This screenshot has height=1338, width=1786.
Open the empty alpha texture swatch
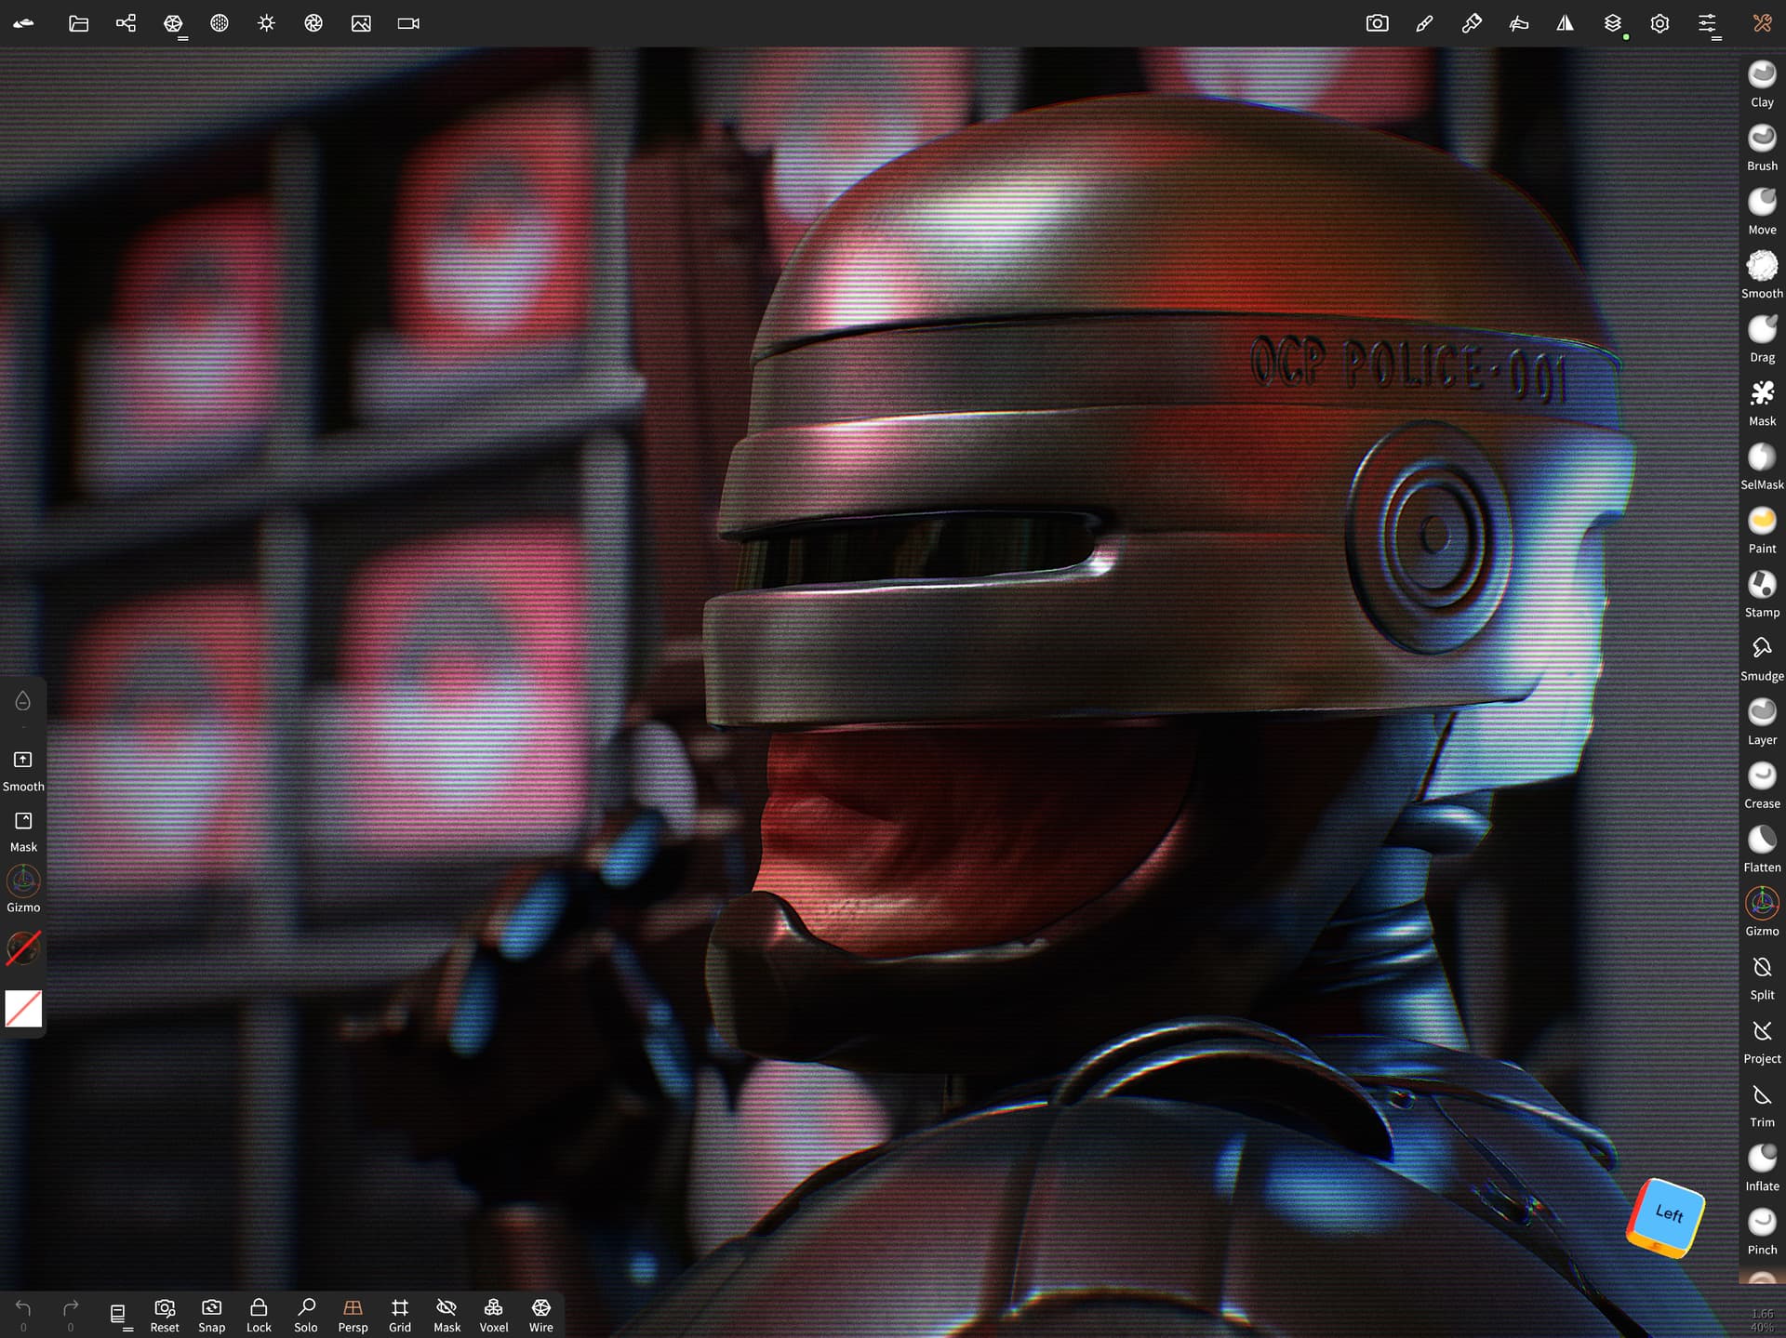point(23,1009)
